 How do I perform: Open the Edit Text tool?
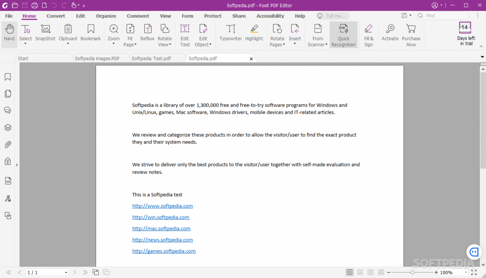click(x=185, y=34)
